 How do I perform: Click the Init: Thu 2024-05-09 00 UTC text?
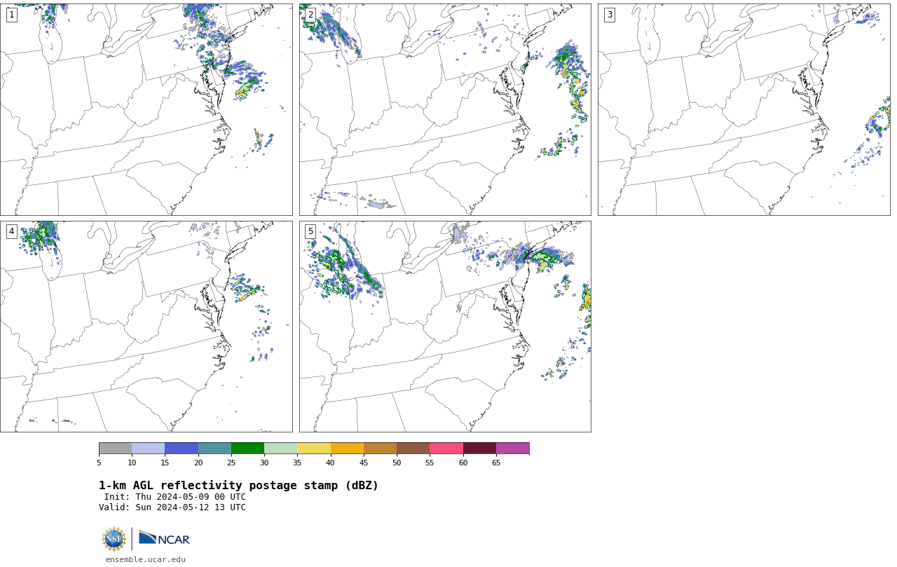tap(175, 497)
